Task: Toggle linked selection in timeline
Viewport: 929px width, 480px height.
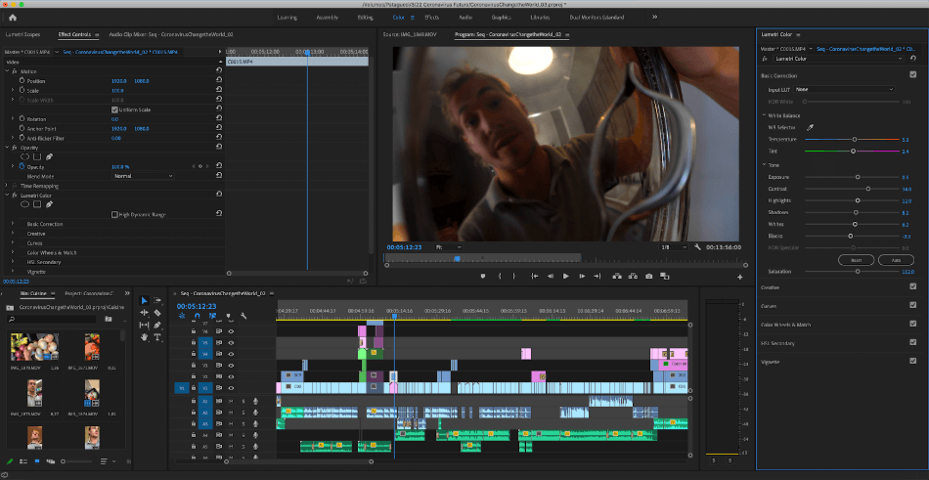Action: [212, 316]
